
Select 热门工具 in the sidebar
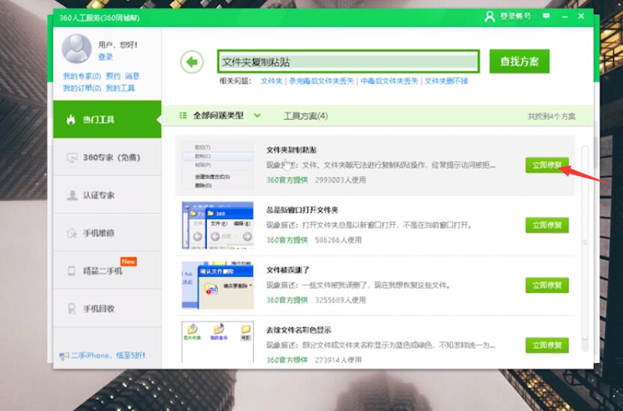pos(107,120)
